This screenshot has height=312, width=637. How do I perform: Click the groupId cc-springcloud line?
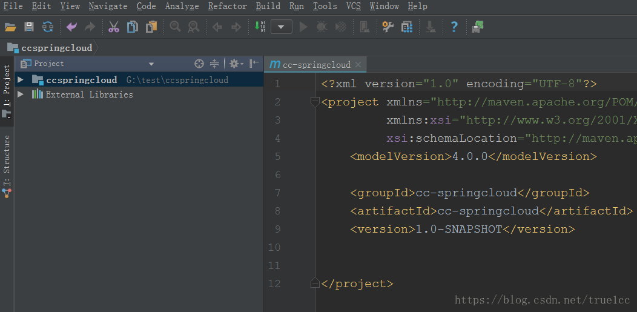(x=470, y=193)
